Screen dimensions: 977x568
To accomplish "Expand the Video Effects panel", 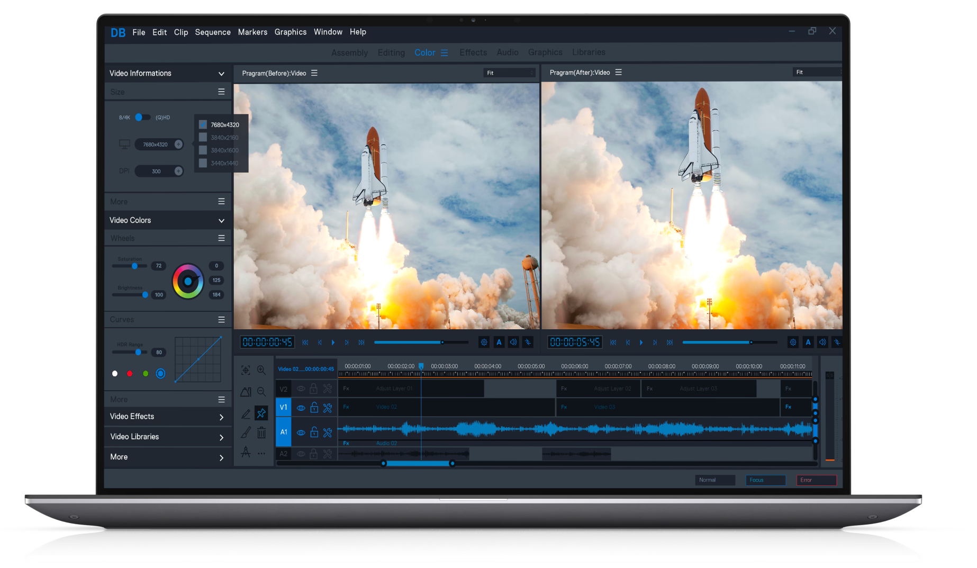I will click(221, 417).
